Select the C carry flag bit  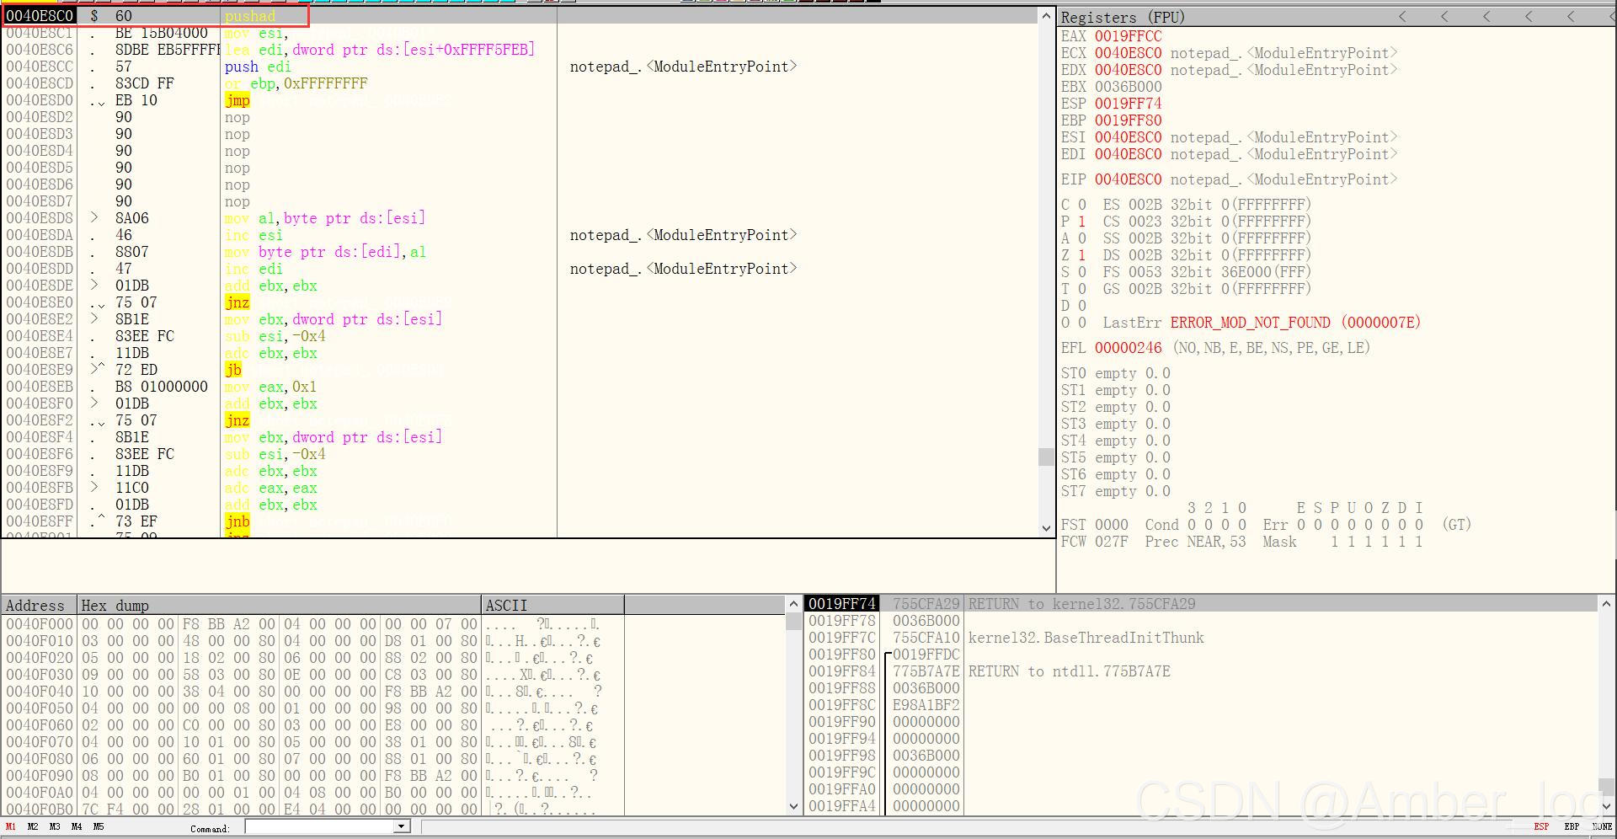pyautogui.click(x=1082, y=205)
